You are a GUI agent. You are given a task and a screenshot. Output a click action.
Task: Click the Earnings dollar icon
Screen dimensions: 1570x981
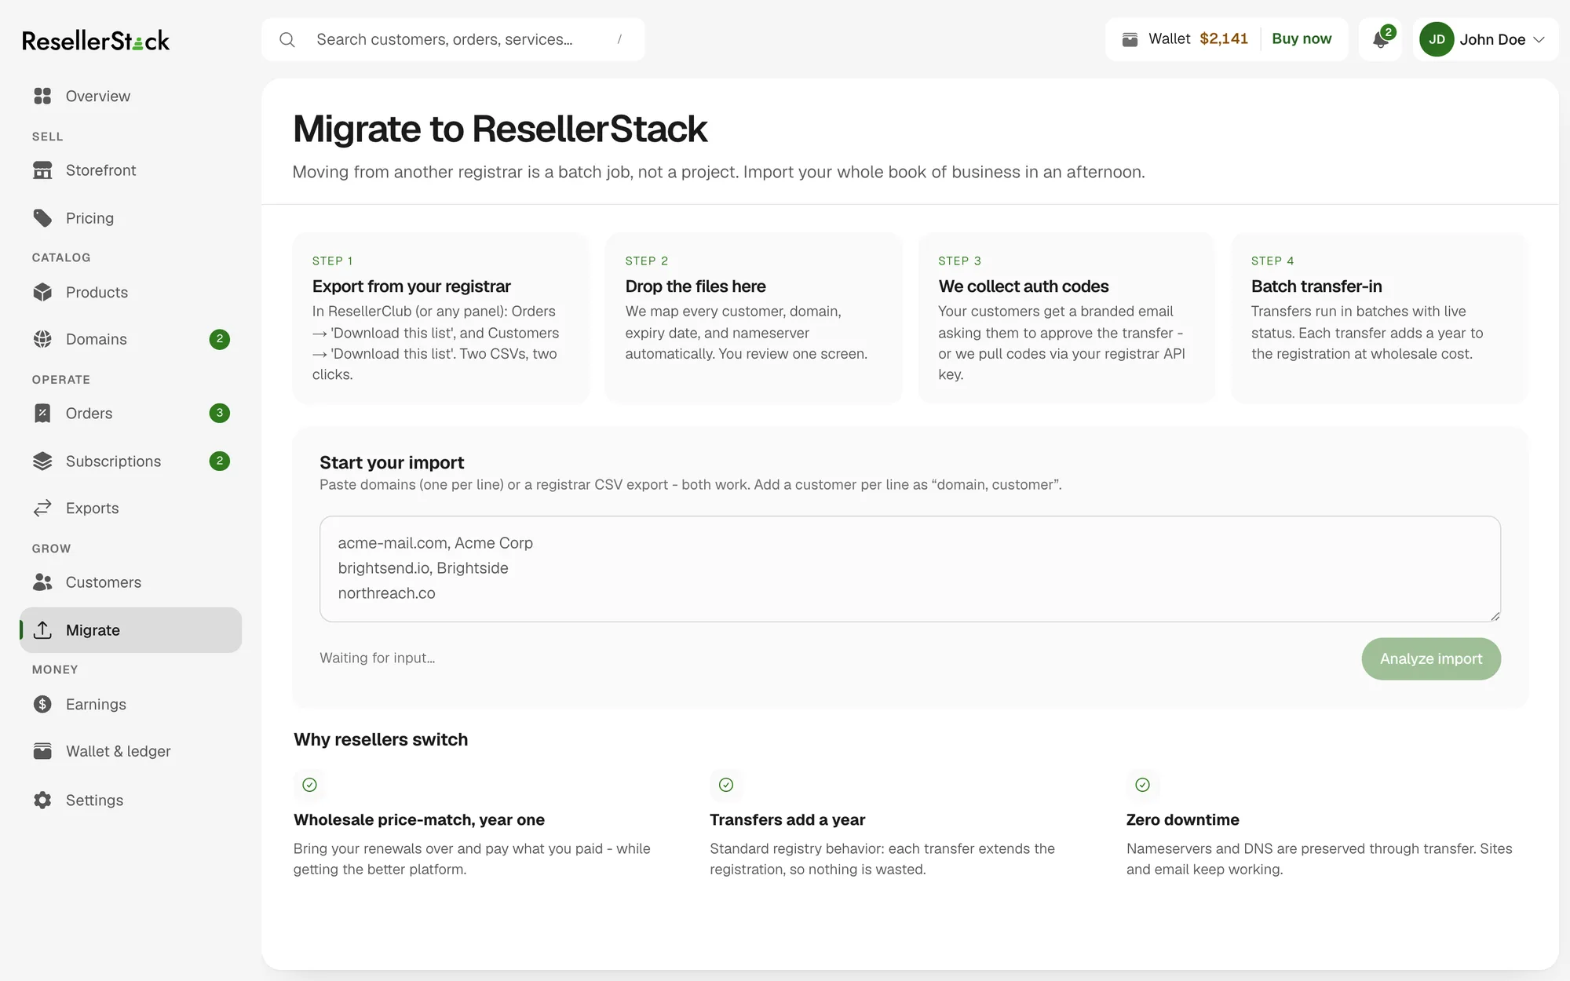[42, 704]
